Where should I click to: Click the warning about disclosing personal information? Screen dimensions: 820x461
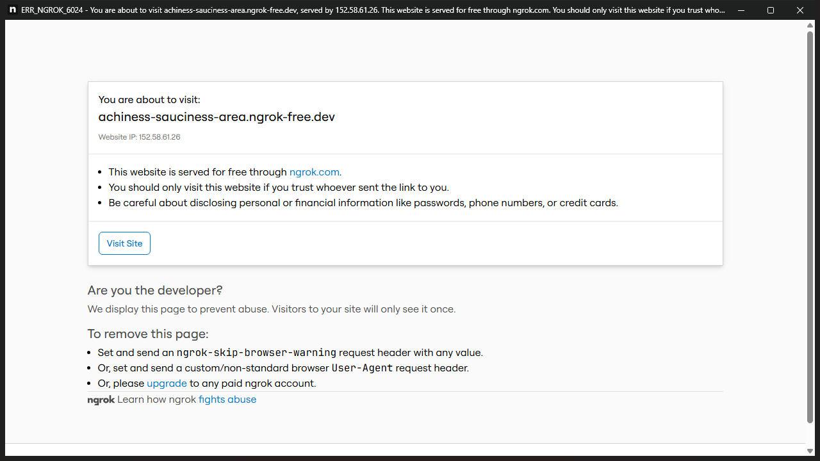(363, 203)
